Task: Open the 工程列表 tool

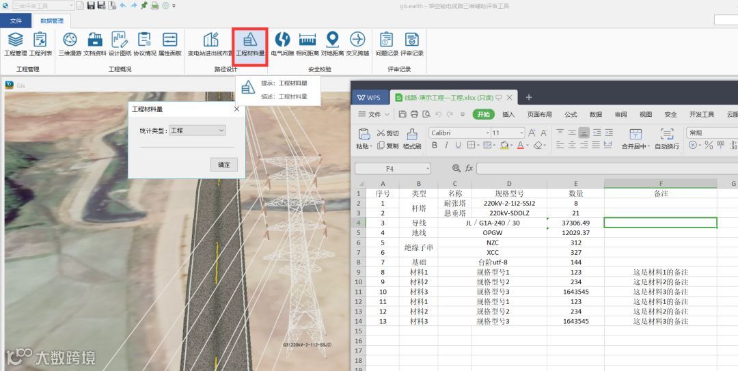Action: pos(40,44)
